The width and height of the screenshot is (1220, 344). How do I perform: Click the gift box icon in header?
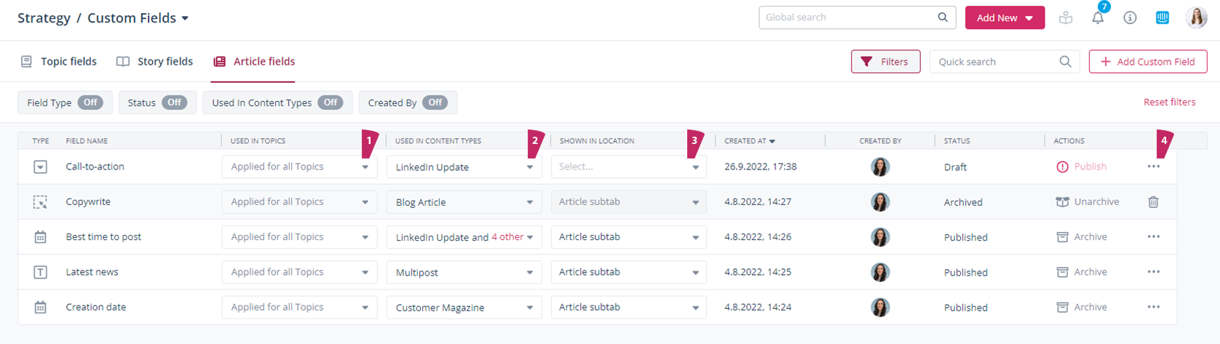click(1066, 18)
